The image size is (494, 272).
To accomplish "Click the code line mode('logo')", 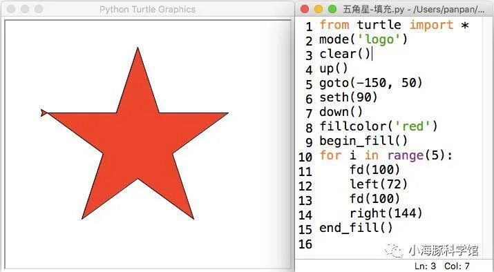I will (363, 39).
